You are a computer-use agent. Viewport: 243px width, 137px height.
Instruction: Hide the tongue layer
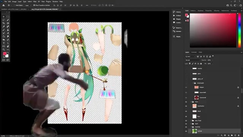(x=186, y=87)
